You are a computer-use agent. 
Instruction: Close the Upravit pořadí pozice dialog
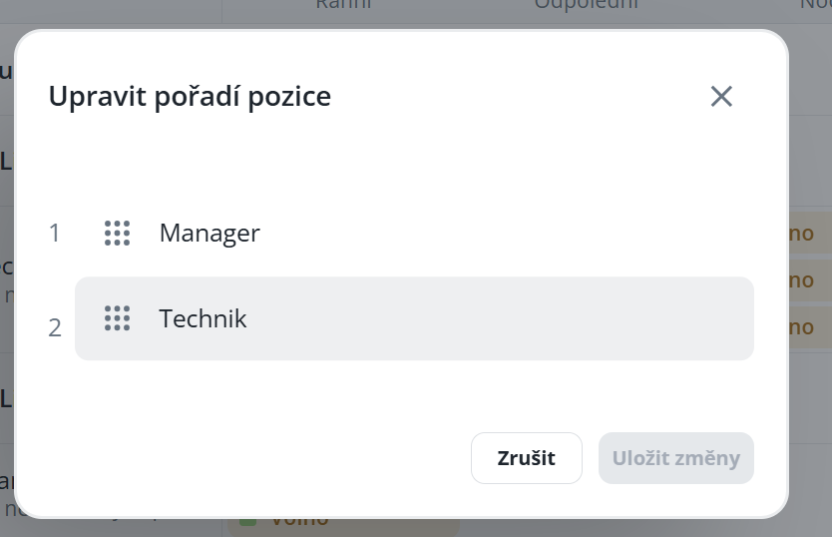tap(721, 96)
